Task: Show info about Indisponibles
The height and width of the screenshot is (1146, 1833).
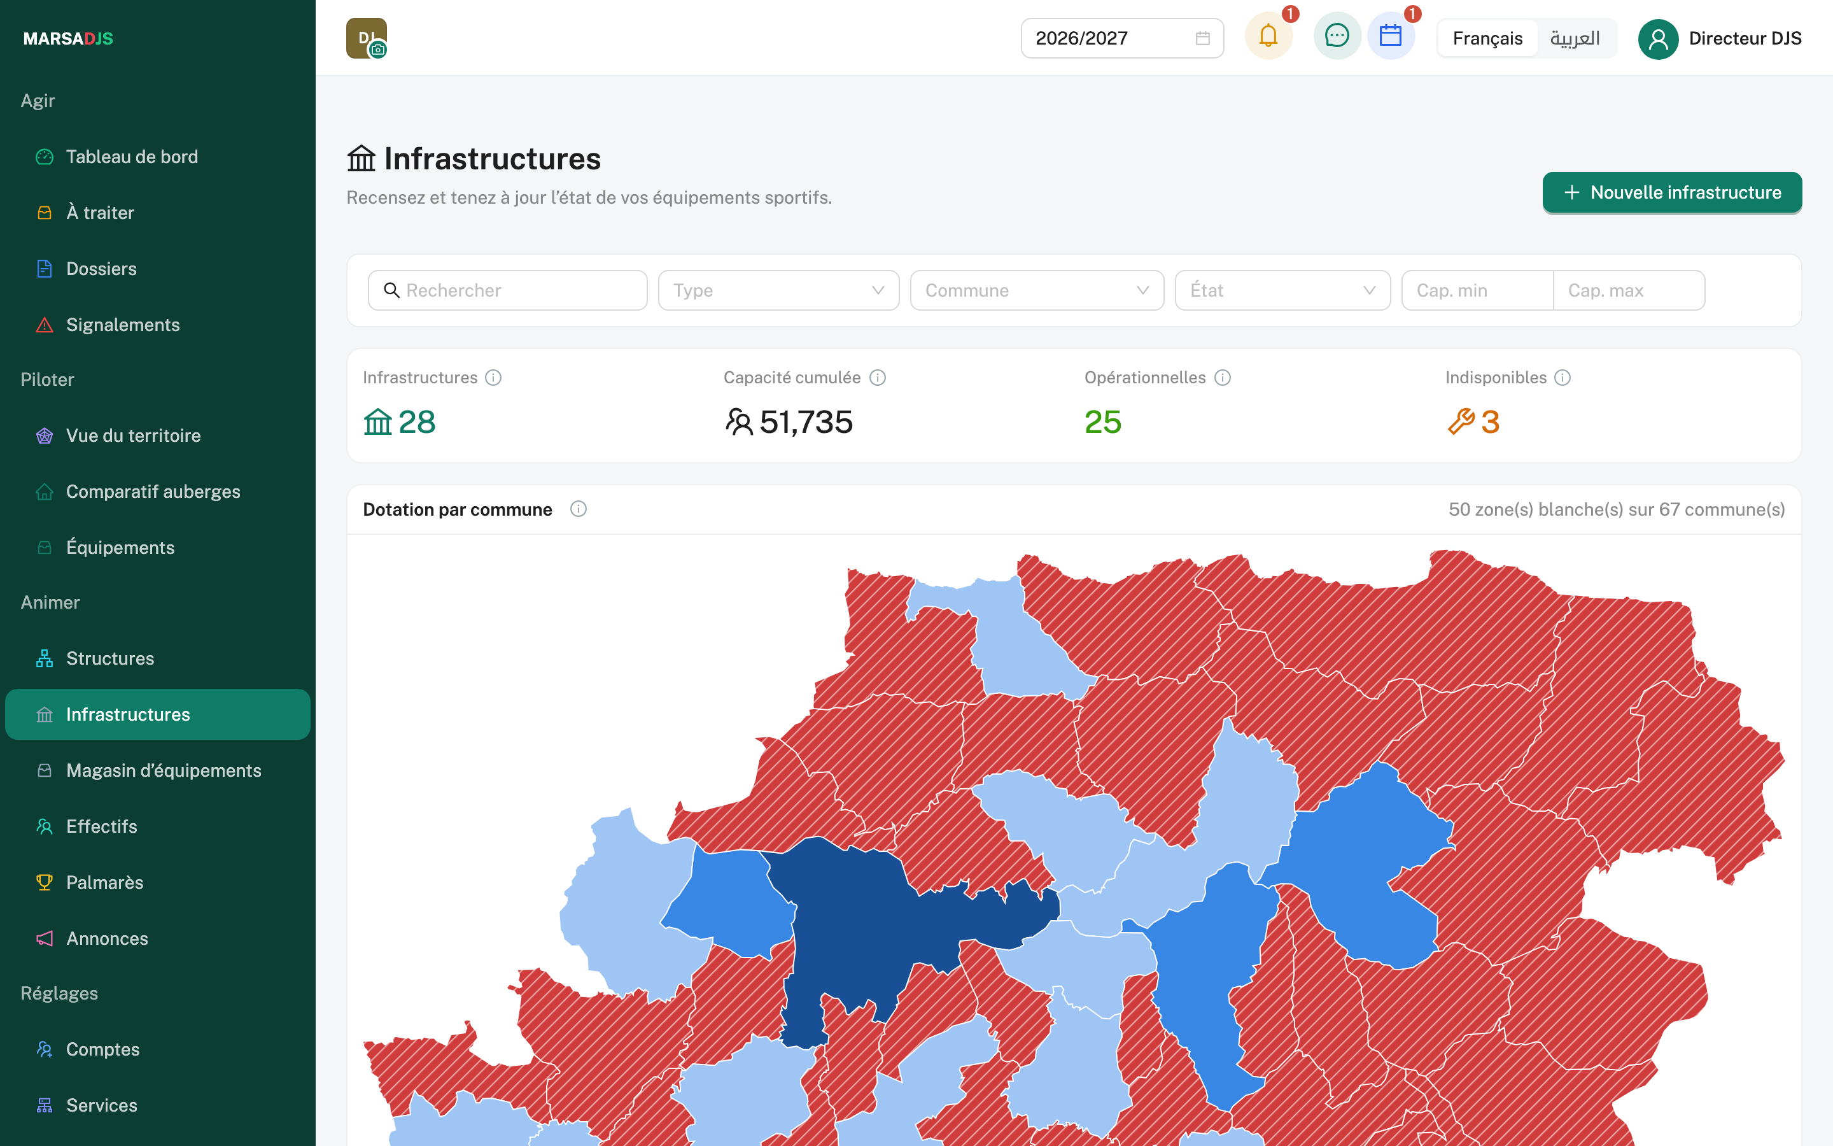Action: (x=1563, y=378)
